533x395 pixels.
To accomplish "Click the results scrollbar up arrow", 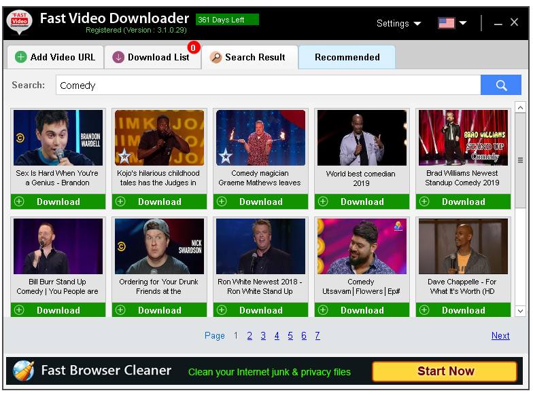I will click(x=520, y=107).
